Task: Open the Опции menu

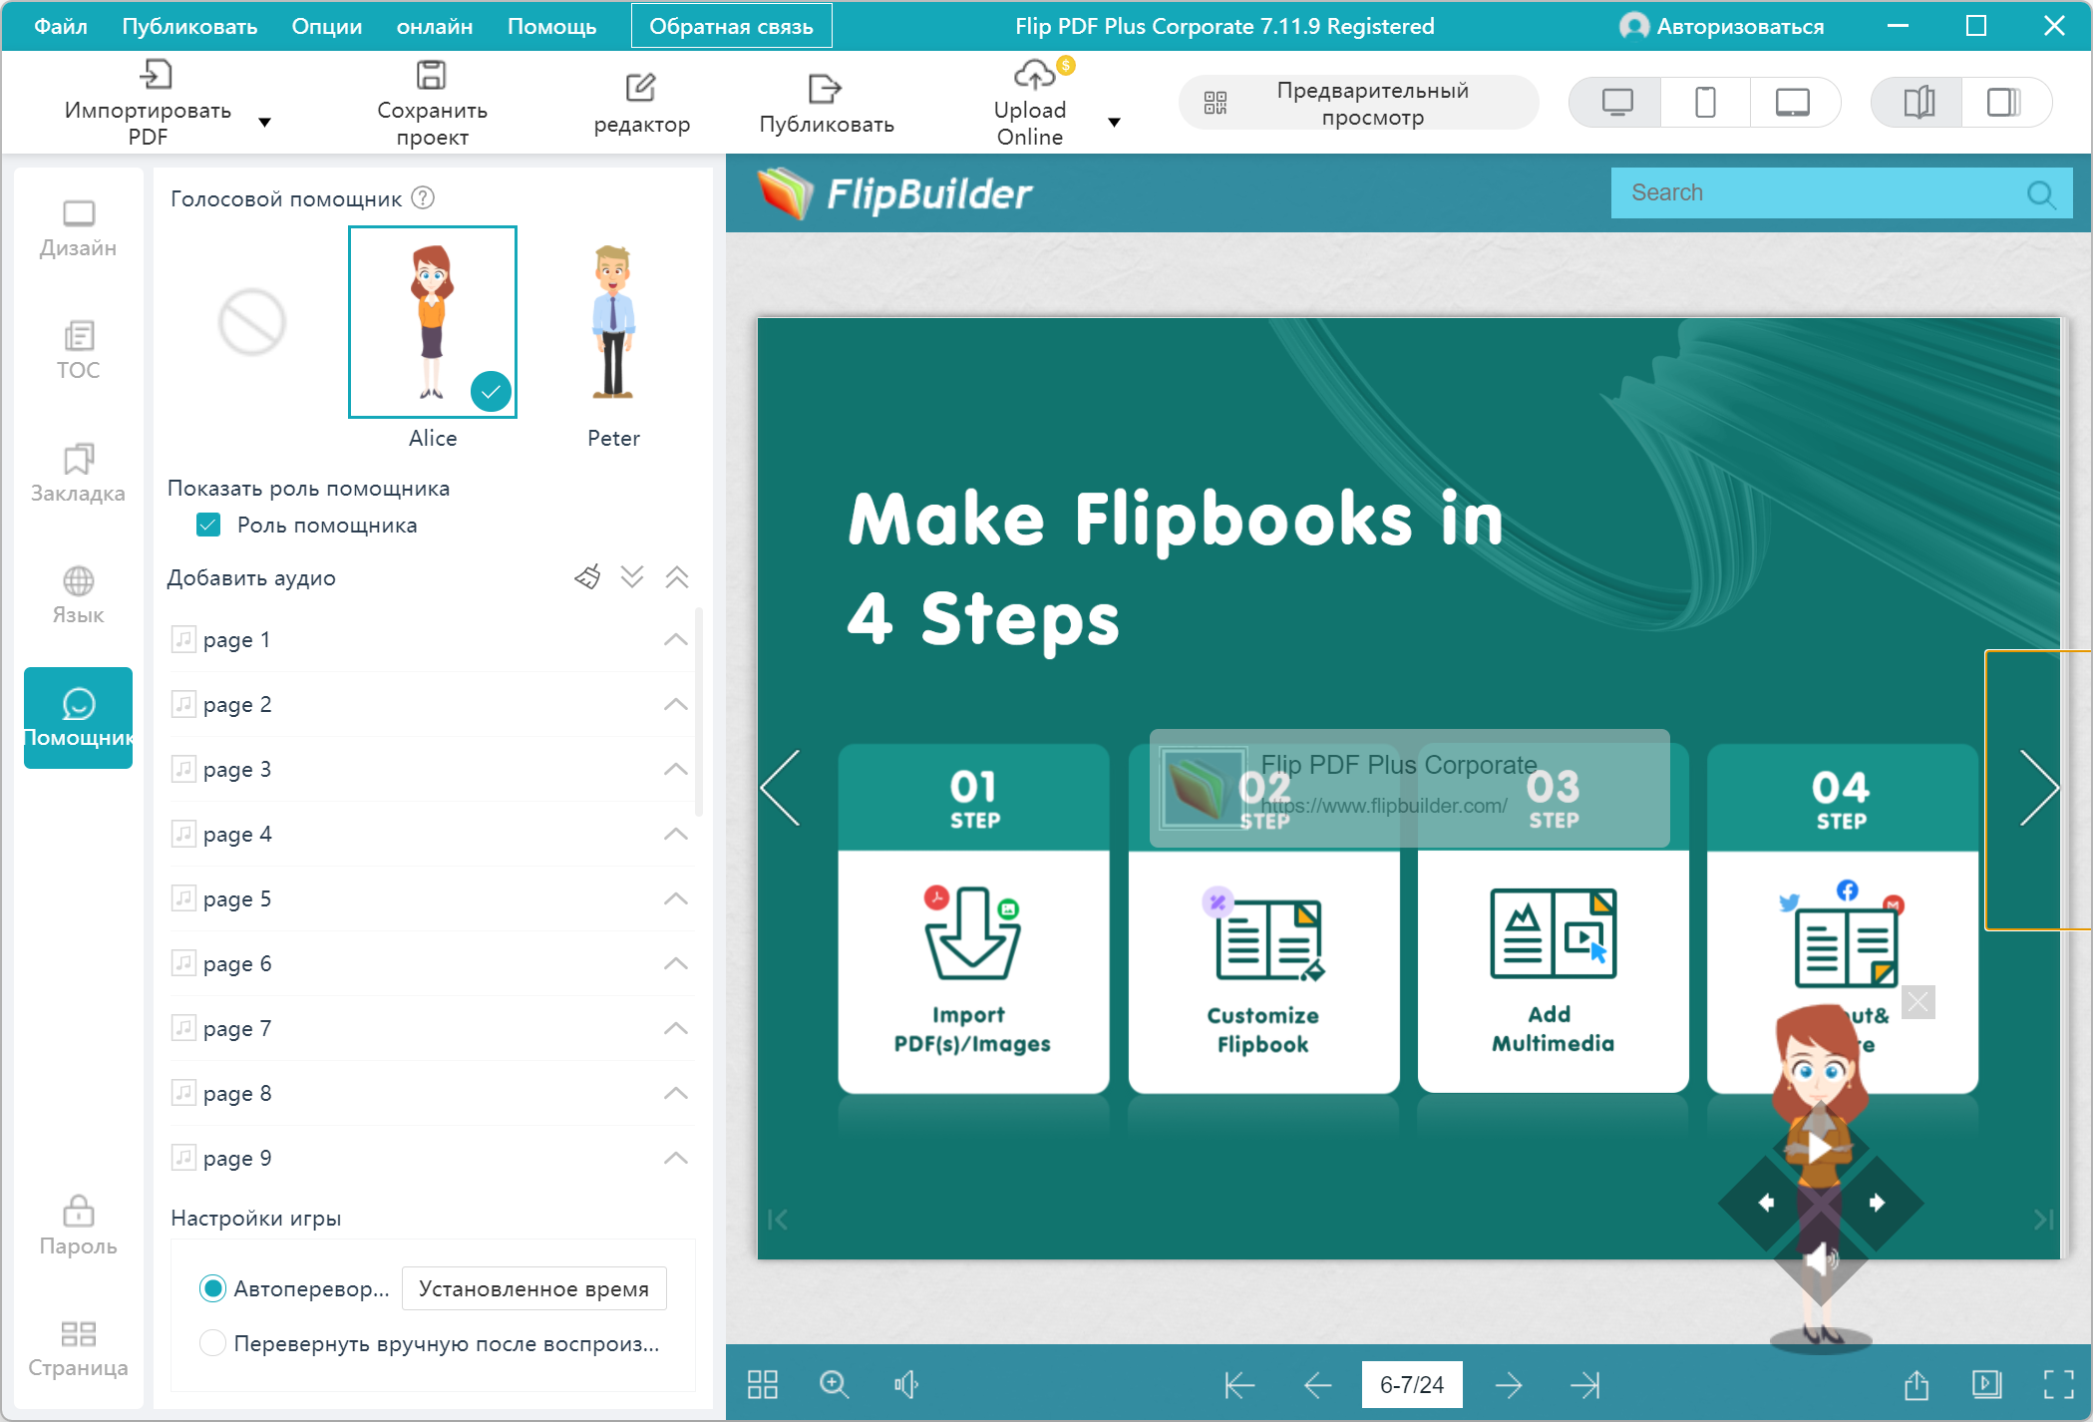Action: [326, 27]
